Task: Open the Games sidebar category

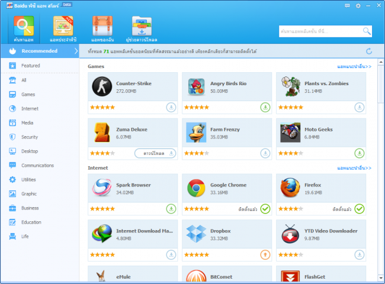Action: pos(40,95)
